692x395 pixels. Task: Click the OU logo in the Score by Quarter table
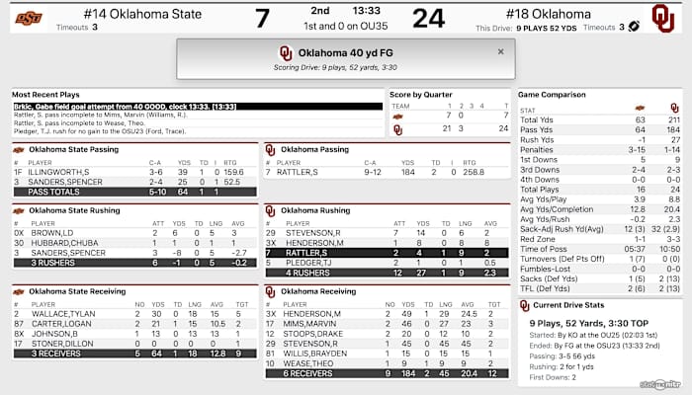tap(398, 128)
